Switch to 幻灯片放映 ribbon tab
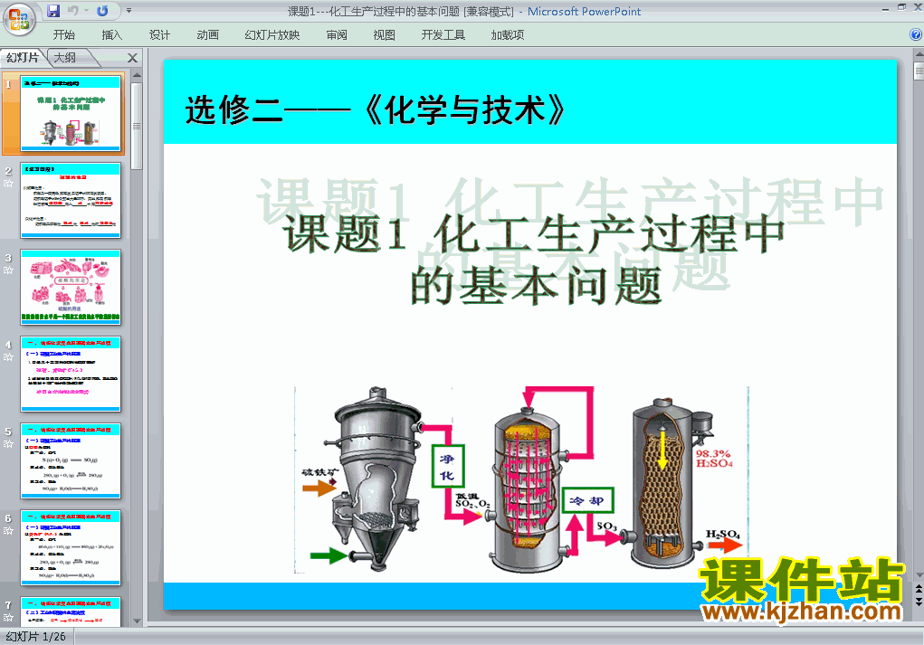This screenshot has width=924, height=645. coord(271,34)
